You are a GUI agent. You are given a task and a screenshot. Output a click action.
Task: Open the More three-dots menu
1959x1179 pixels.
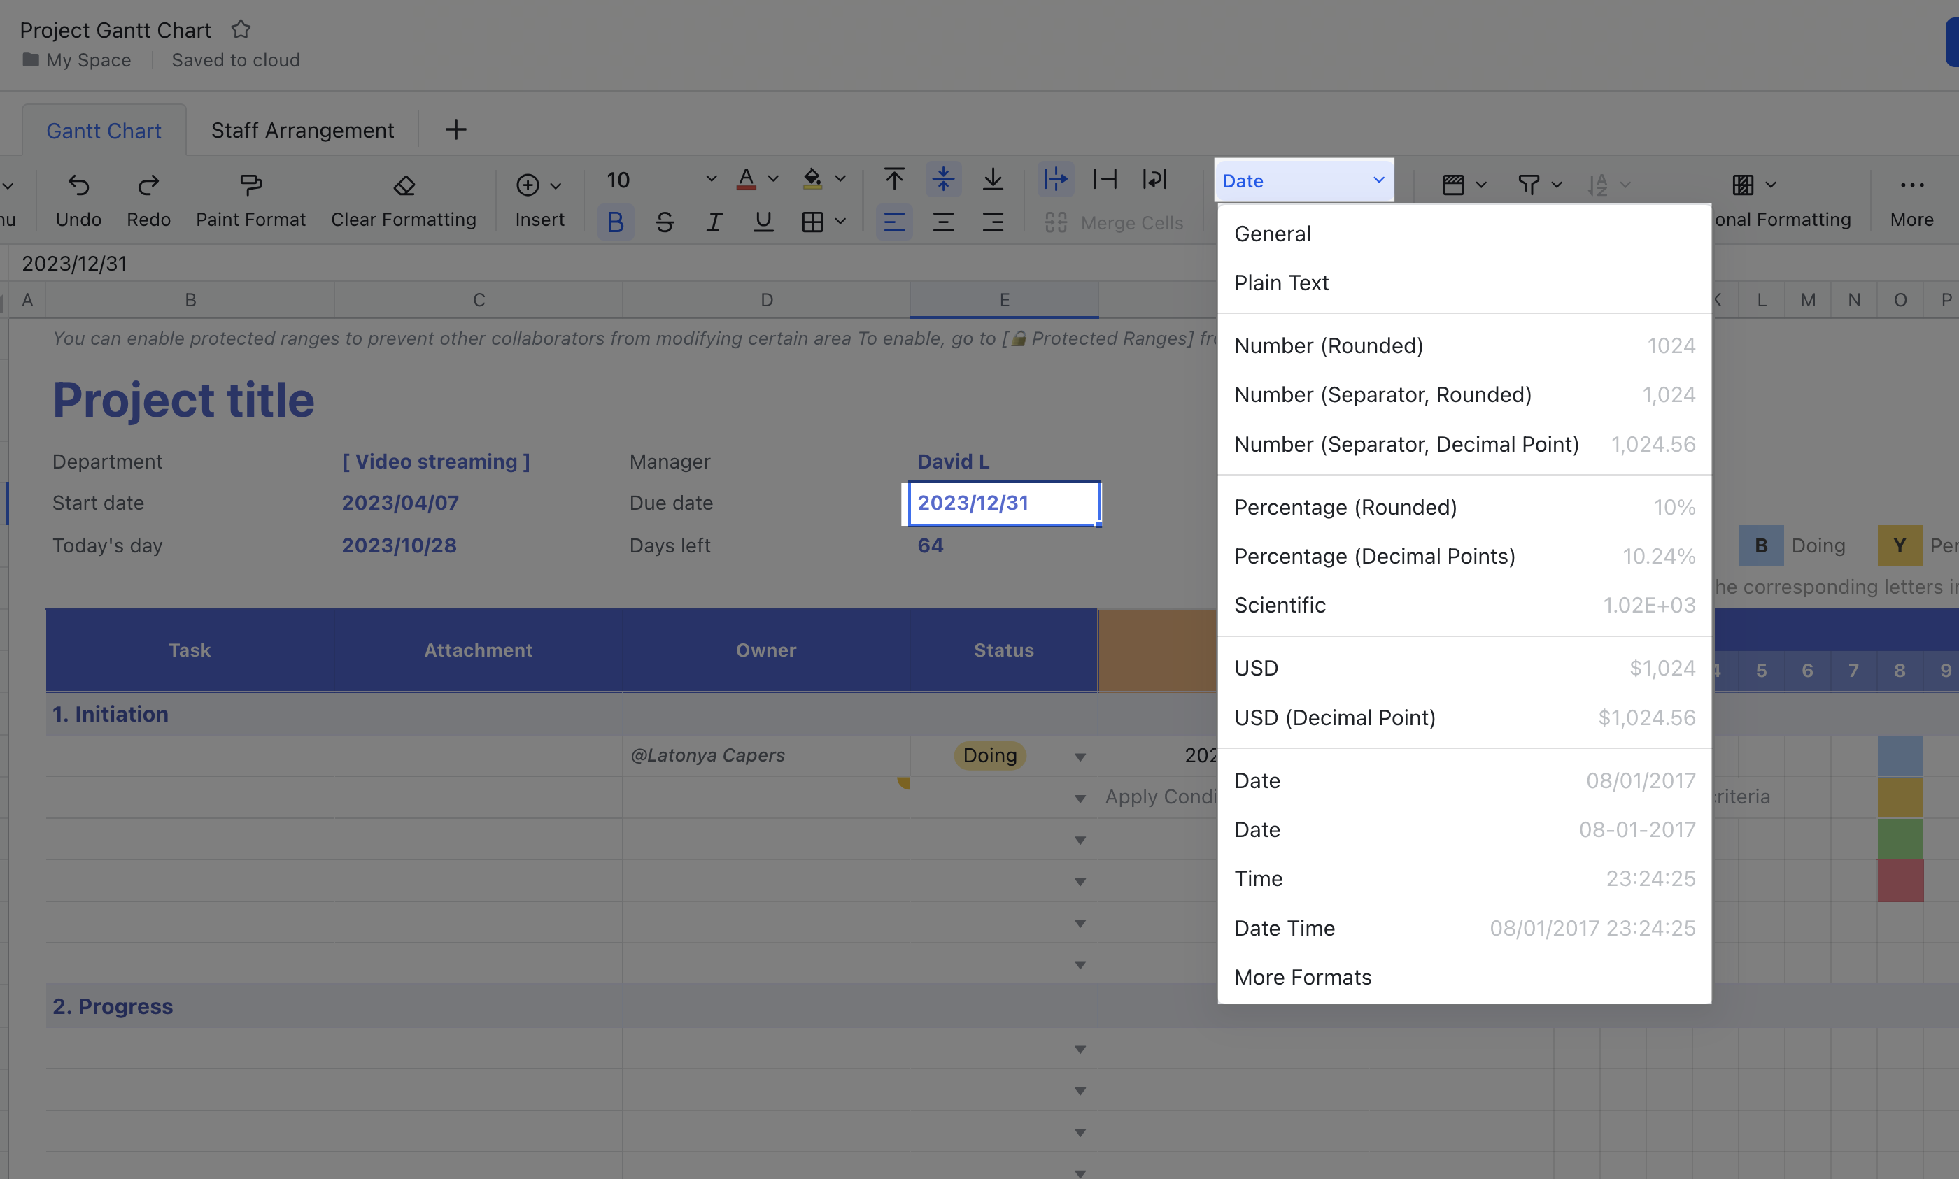(x=1911, y=185)
